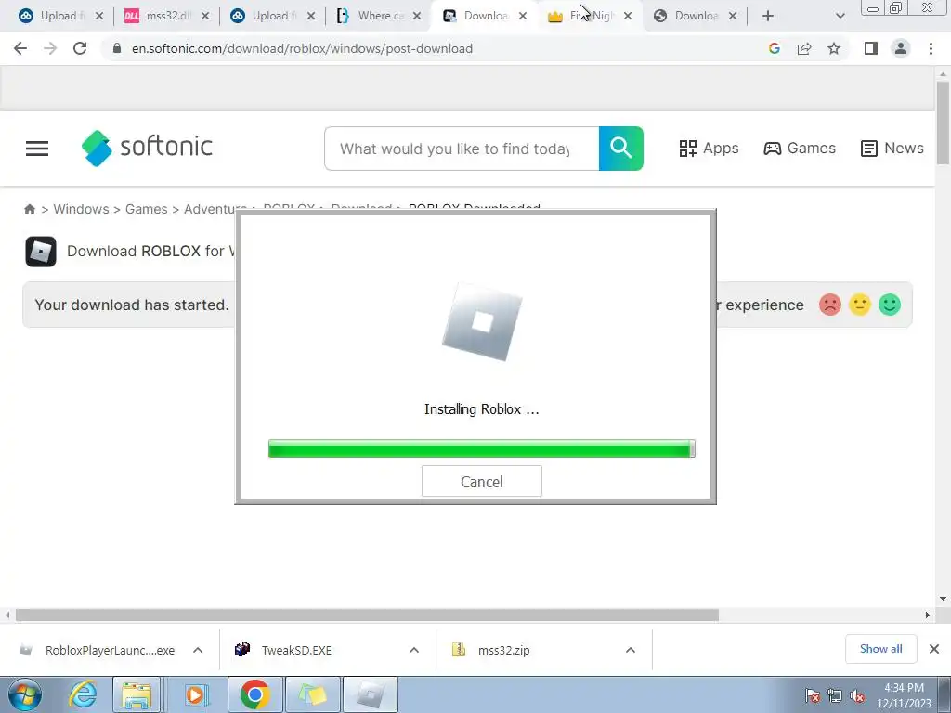Screen dimensions: 951x713
Task: Click the Games breadcrumb link
Action: [x=146, y=209]
